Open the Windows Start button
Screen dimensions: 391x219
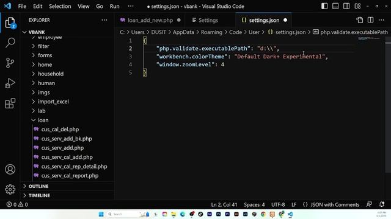[x=101, y=214]
